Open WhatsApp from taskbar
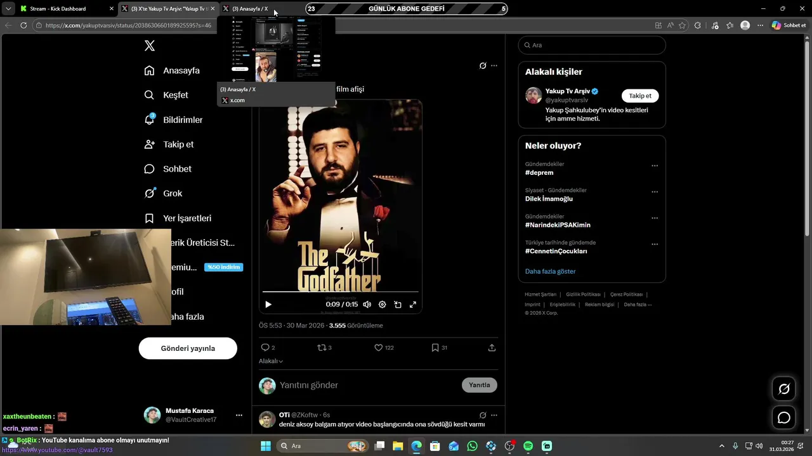812x456 pixels. [472, 446]
